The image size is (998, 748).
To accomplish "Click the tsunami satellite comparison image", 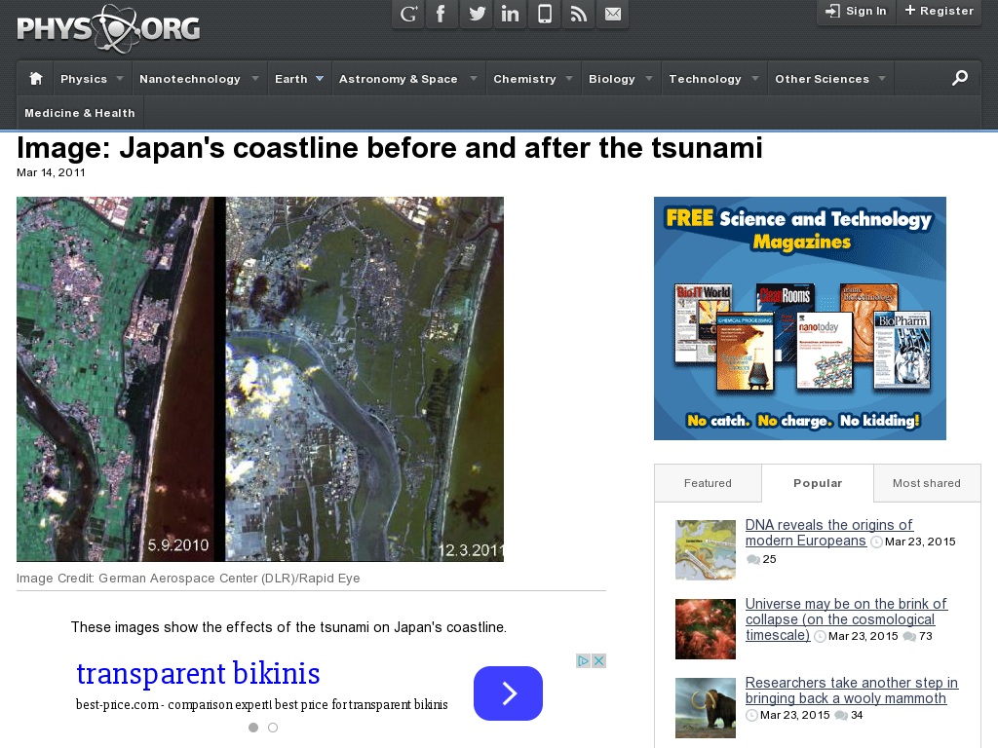I will pyautogui.click(x=259, y=379).
